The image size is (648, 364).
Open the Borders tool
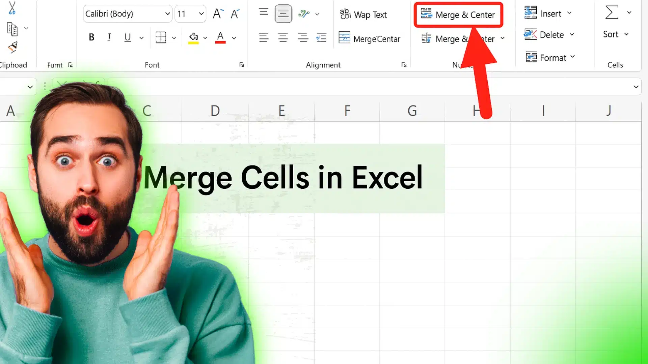(161, 37)
